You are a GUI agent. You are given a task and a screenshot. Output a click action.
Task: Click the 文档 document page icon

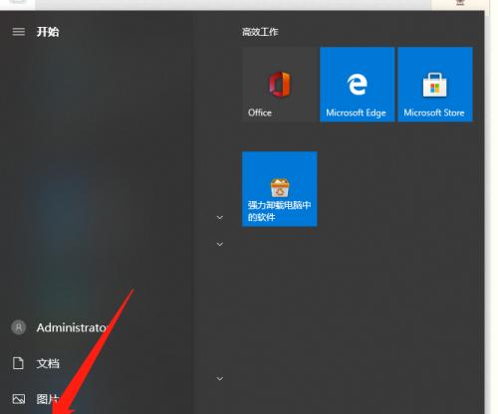(18, 363)
